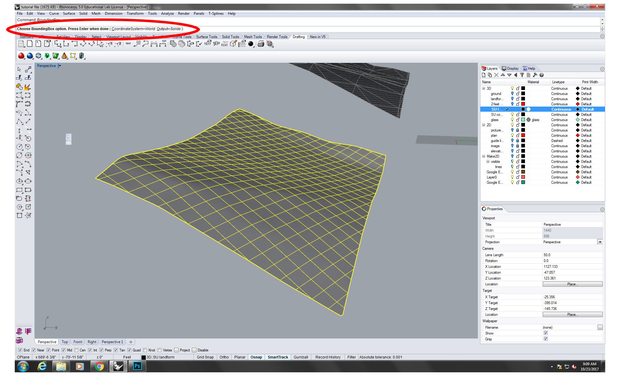Enable the Cen osnap checkbox

coord(76,350)
